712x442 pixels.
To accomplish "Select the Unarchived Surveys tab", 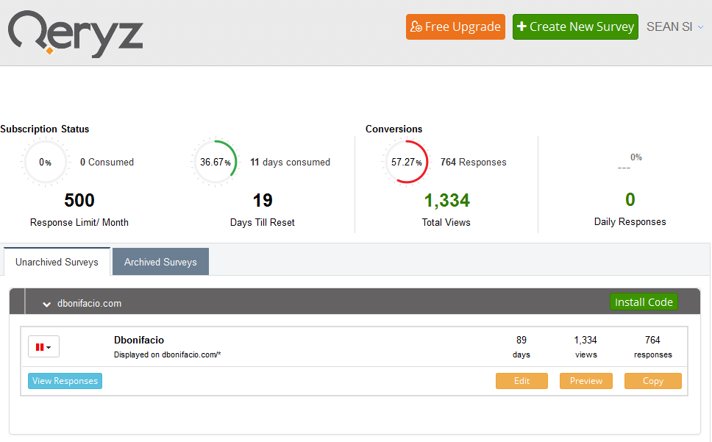I will pyautogui.click(x=56, y=261).
